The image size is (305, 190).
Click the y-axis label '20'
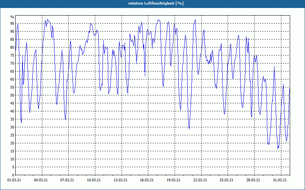[12, 143]
